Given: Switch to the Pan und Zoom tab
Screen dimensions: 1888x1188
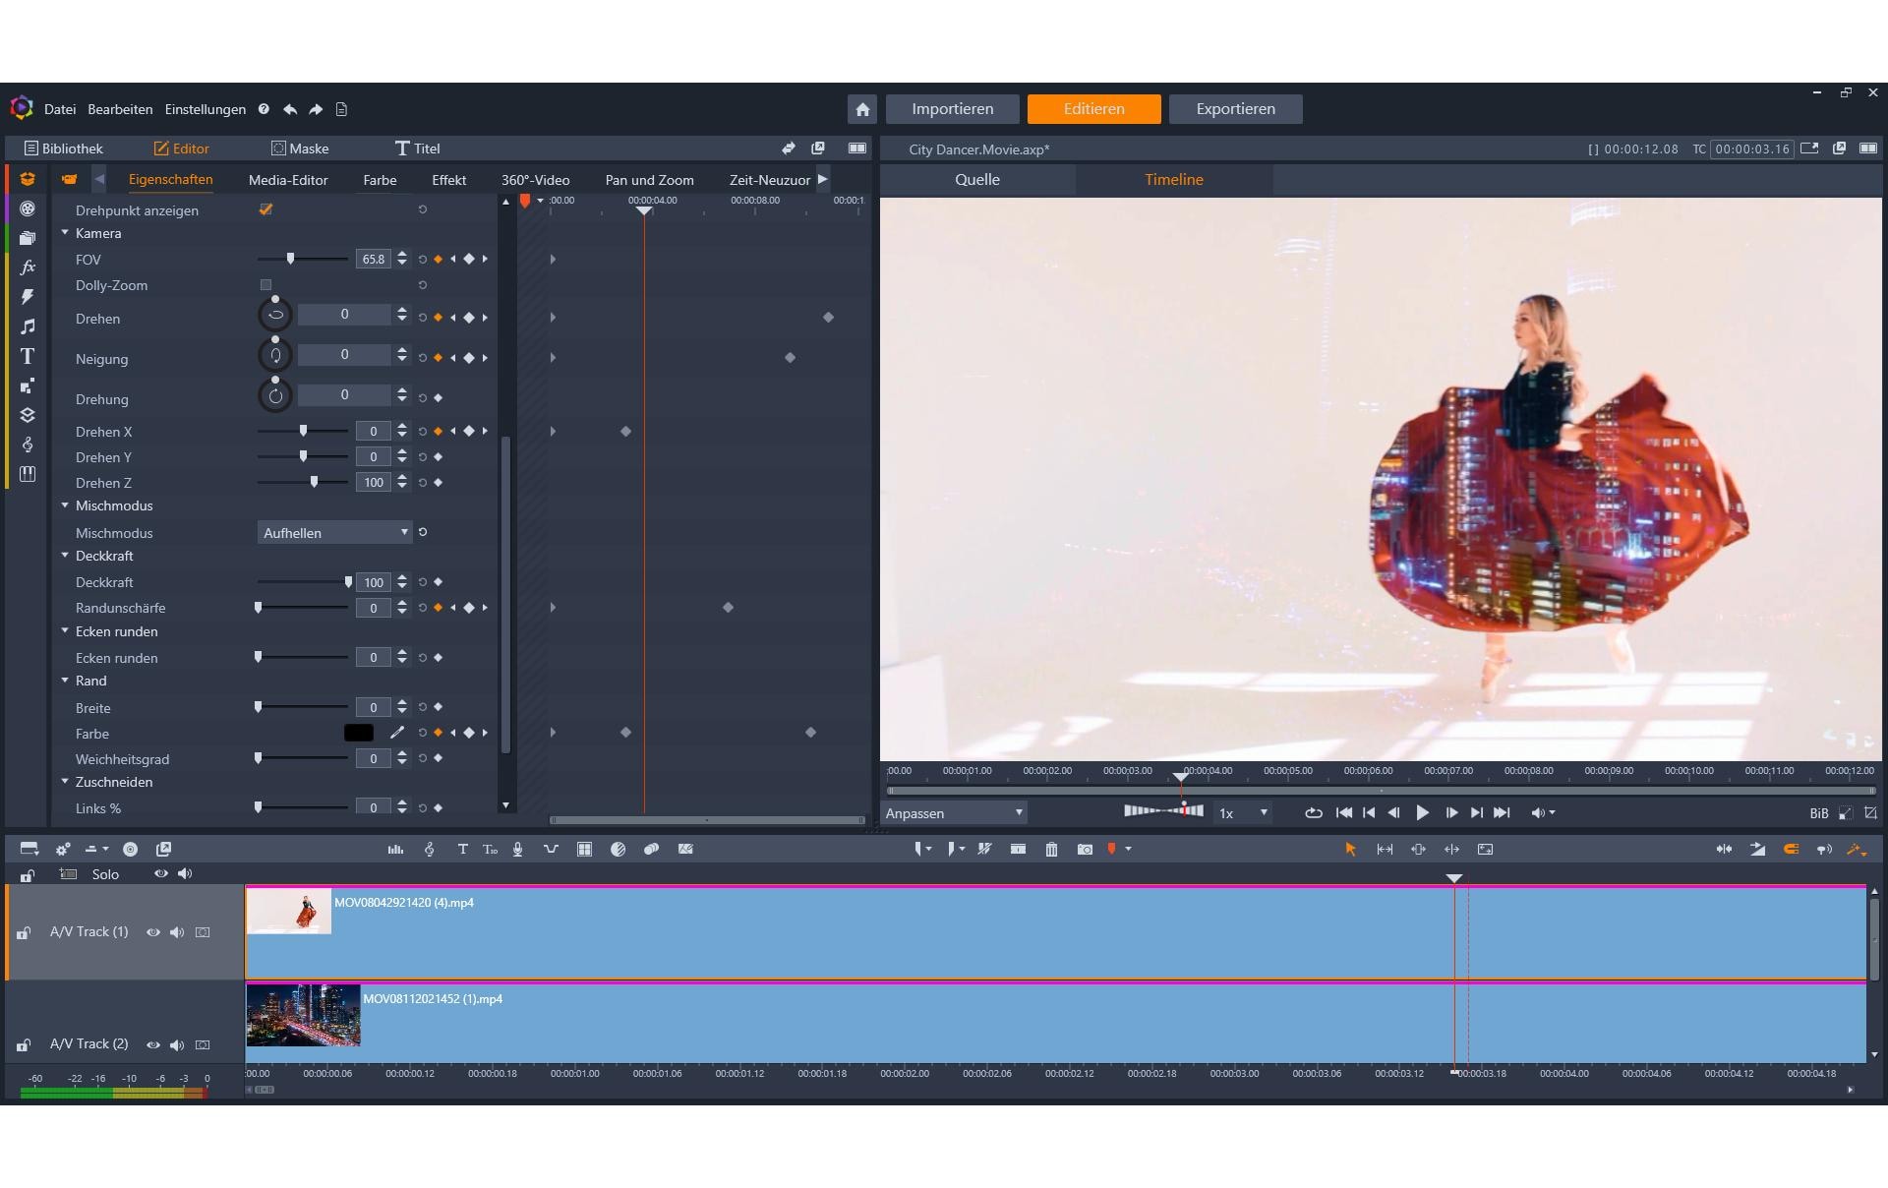Looking at the screenshot, I should tap(649, 180).
